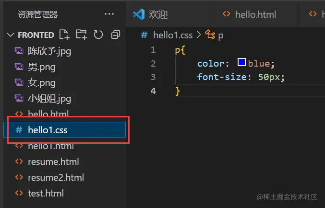Screen dimensions: 325x208
Task: Click line number 4 in the gutter
Action: pyautogui.click(x=153, y=91)
